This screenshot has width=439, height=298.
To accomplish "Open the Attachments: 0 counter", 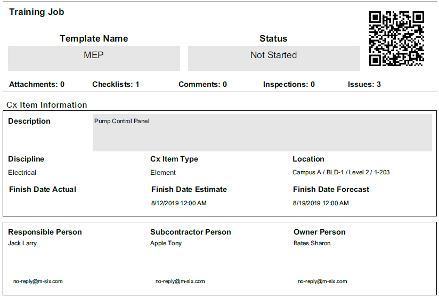I will point(37,84).
